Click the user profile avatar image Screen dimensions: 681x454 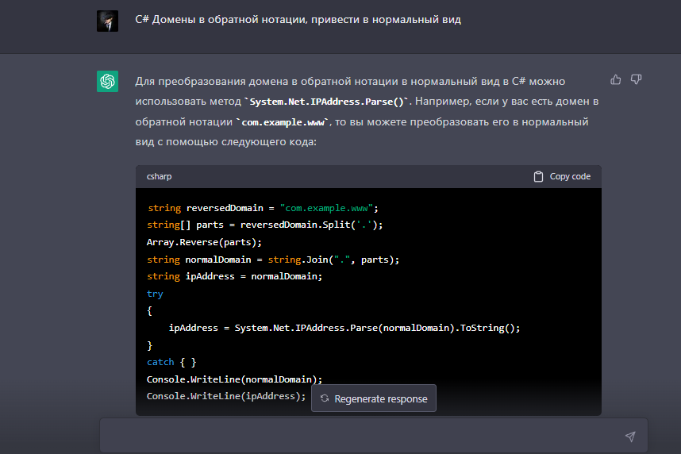pos(107,21)
